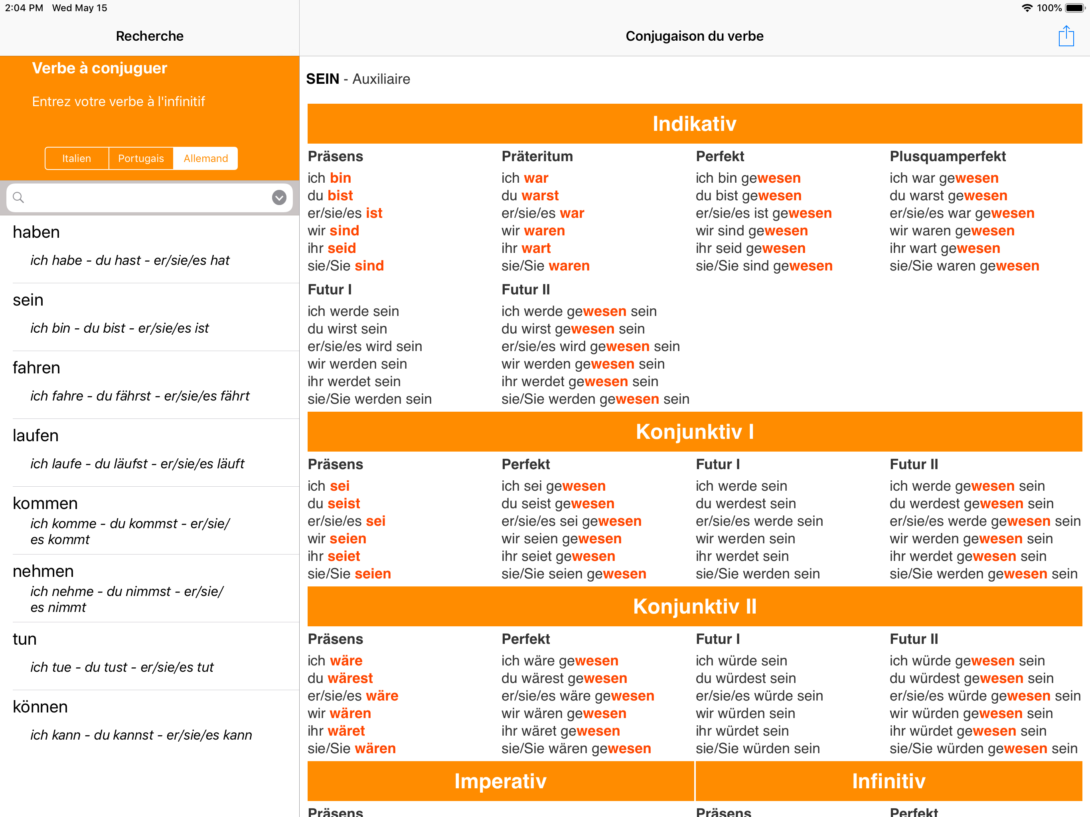The width and height of the screenshot is (1090, 817).
Task: Tap the share icon in the header
Action: (x=1066, y=36)
